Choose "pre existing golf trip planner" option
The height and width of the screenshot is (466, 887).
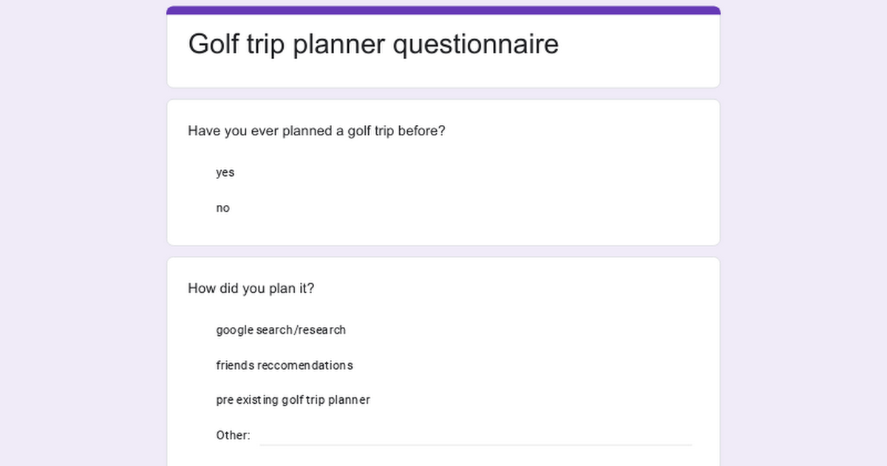(x=293, y=400)
